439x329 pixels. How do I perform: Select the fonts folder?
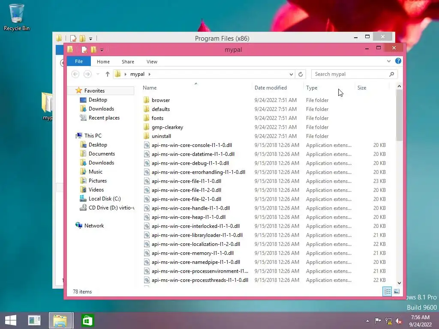click(x=157, y=118)
